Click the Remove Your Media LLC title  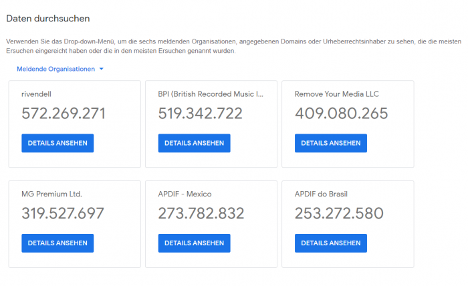[337, 94]
